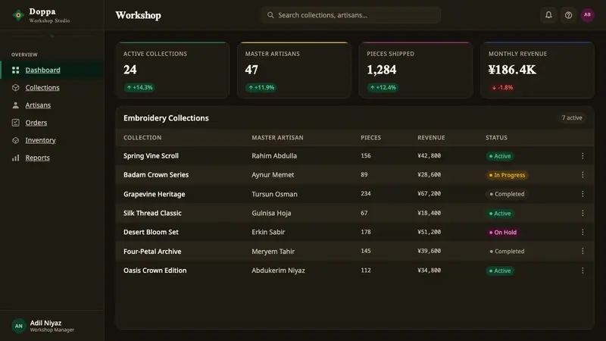Image resolution: width=606 pixels, height=341 pixels.
Task: Click Completed status of Grapevine Heritage
Action: 507,194
